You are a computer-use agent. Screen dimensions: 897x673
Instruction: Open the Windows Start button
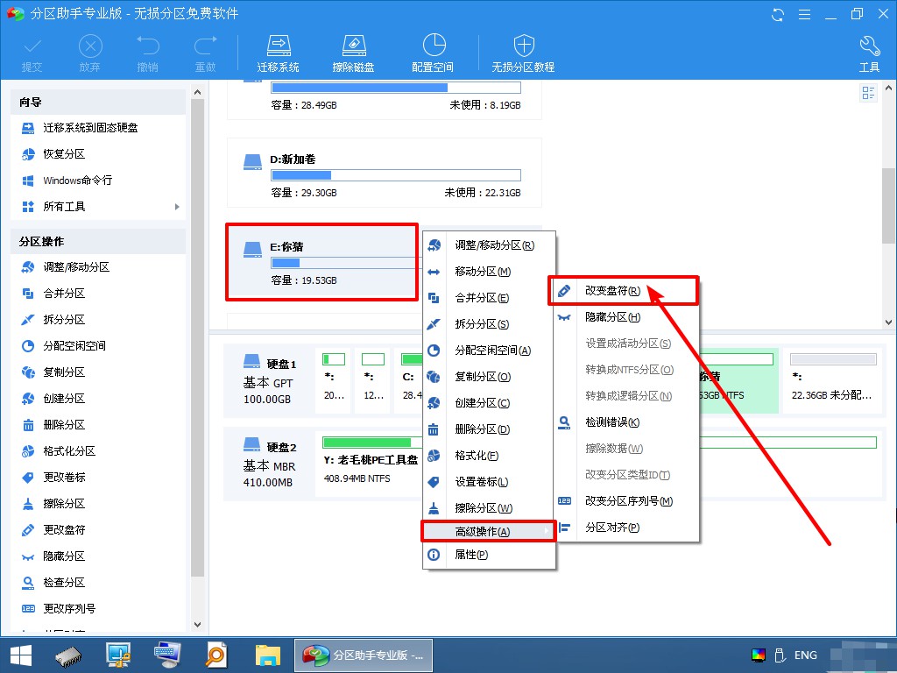[x=21, y=655]
